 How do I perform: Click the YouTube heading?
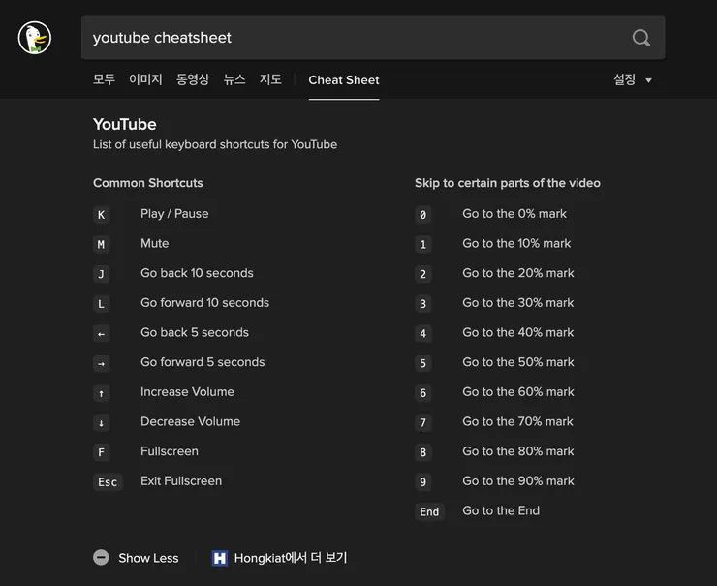[124, 124]
